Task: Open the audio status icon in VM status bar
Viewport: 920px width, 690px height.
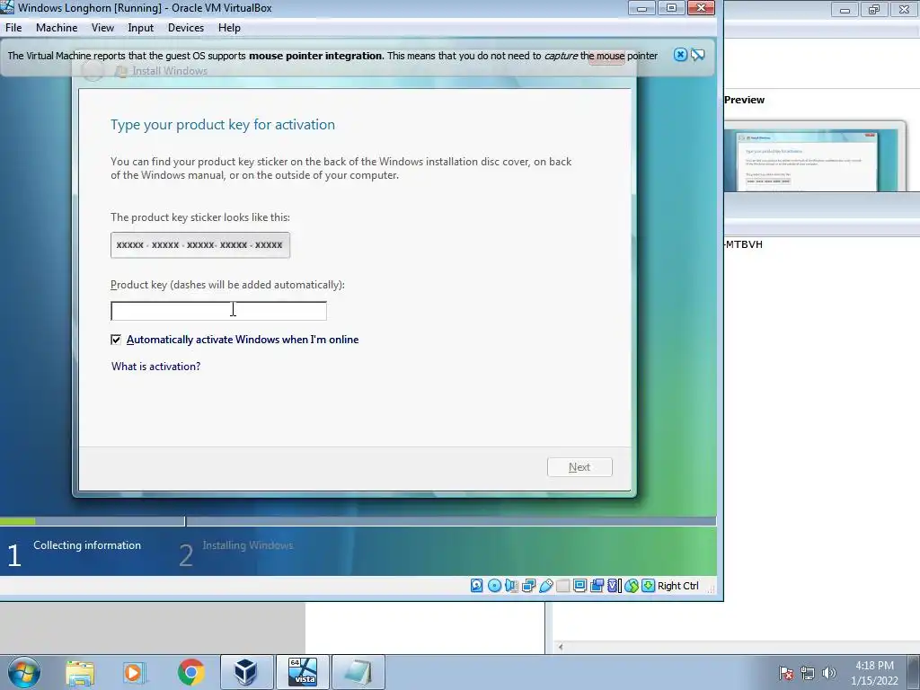Action: pos(511,586)
